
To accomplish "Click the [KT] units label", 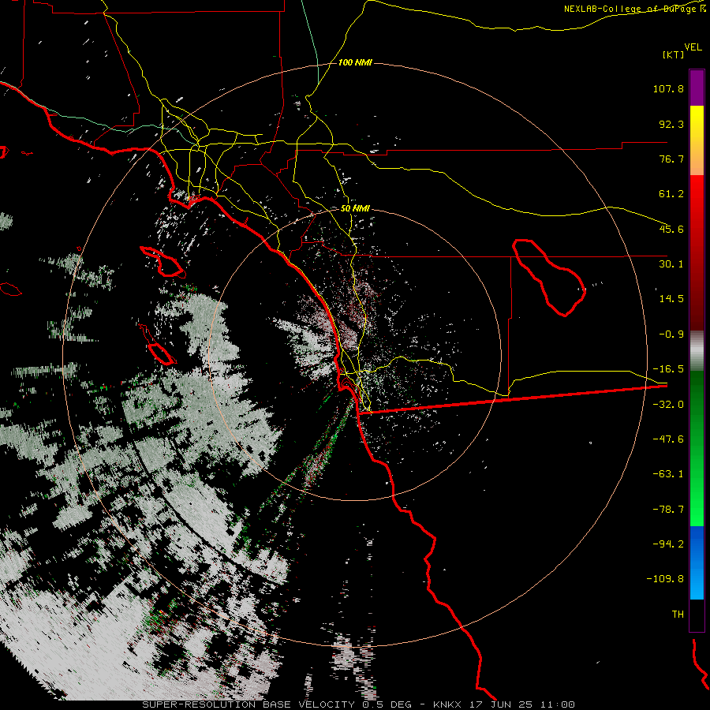I will point(674,54).
